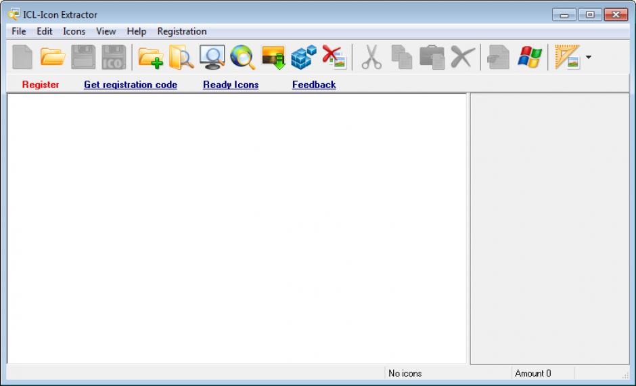Click the ruler and image size icon
Image resolution: width=636 pixels, height=386 pixels.
[x=567, y=58]
